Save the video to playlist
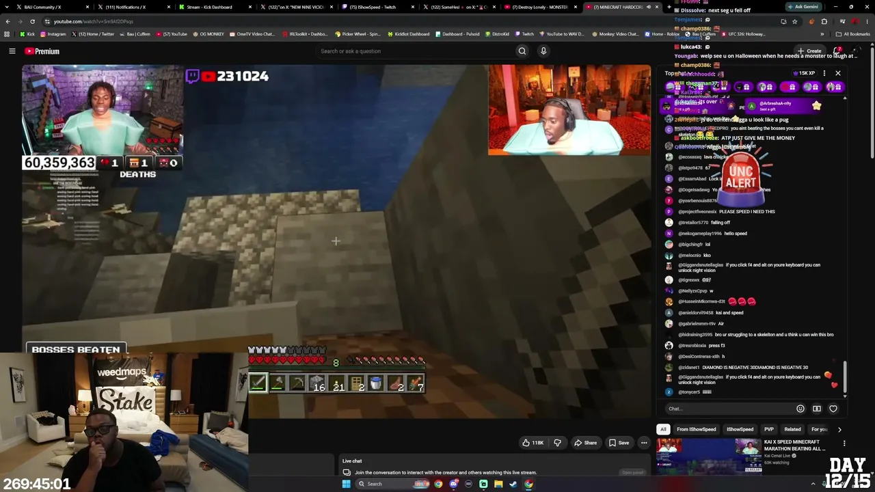The width and height of the screenshot is (875, 492). click(619, 443)
